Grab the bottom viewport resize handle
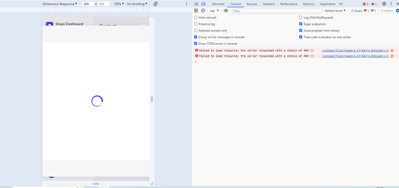 point(96,183)
